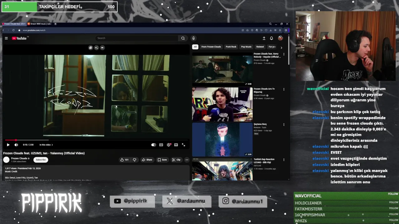Open the 'Şeytana Borç' video thumbnail
Screen dimensions: 399x224
222,139
